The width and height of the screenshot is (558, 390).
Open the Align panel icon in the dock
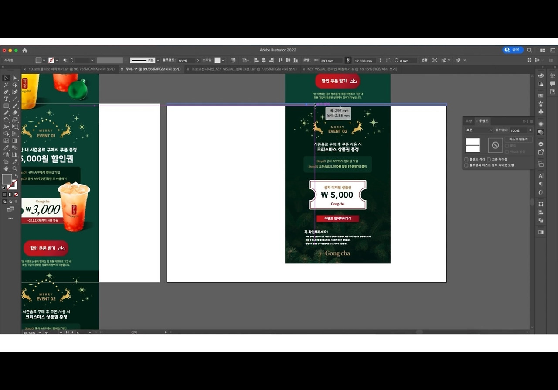click(541, 212)
